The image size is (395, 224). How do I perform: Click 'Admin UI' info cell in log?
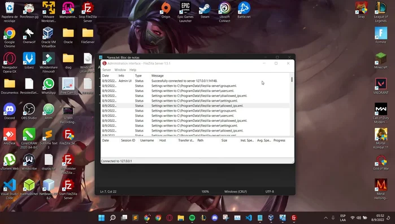[125, 81]
